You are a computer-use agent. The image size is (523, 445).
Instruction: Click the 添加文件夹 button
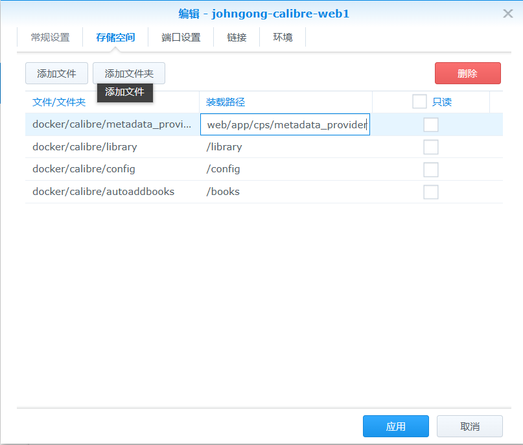click(x=129, y=73)
